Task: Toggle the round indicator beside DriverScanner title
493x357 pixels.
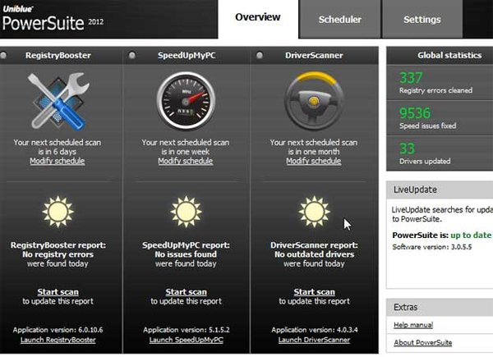Action: click(x=260, y=56)
